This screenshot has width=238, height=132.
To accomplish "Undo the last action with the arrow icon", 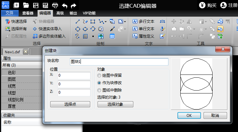I will click(x=64, y=5).
